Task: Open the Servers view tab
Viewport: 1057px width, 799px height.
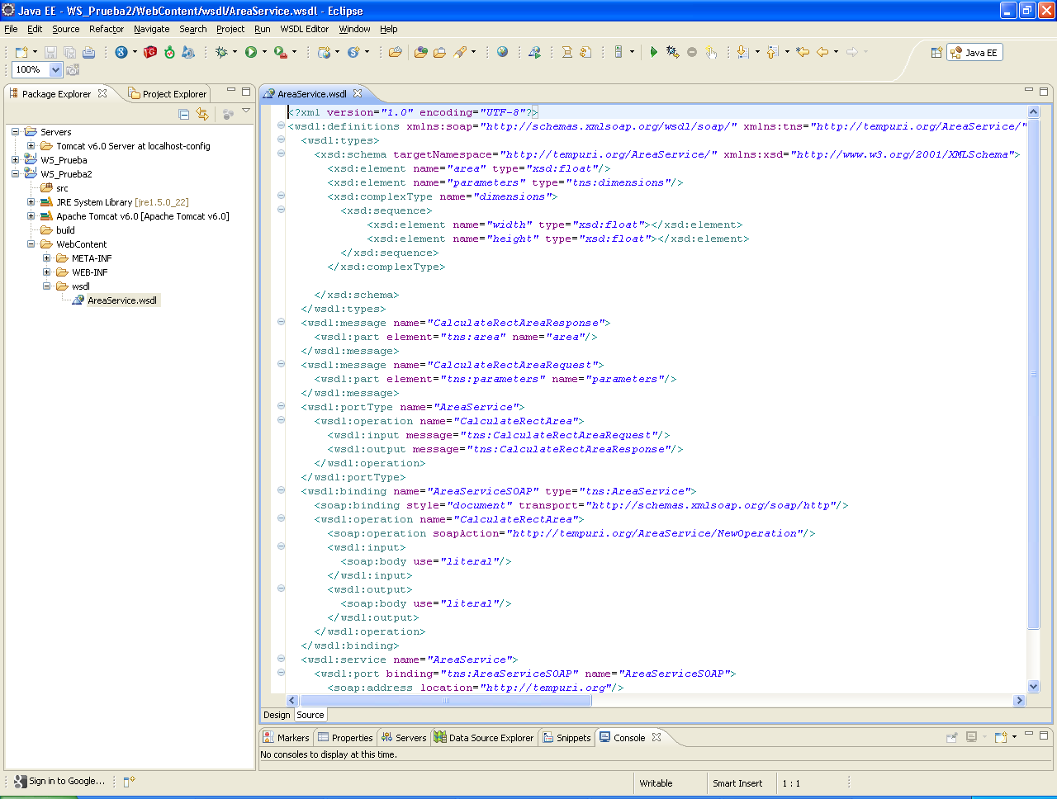Action: tap(404, 738)
